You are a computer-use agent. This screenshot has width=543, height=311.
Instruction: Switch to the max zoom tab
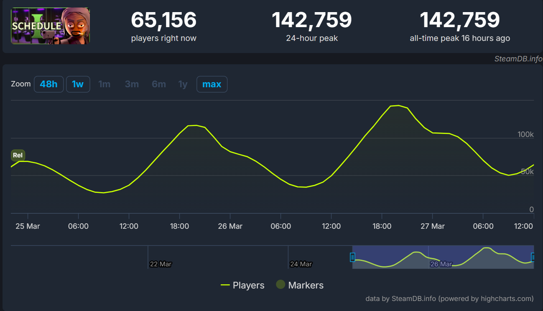[212, 84]
